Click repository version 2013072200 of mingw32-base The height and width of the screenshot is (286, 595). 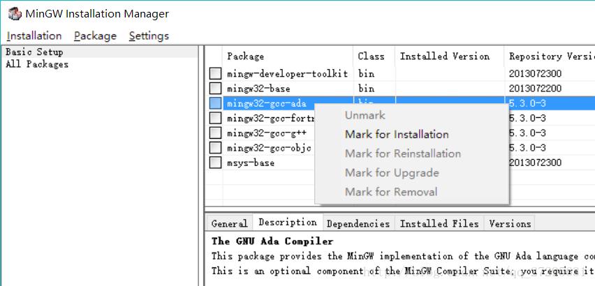[535, 89]
